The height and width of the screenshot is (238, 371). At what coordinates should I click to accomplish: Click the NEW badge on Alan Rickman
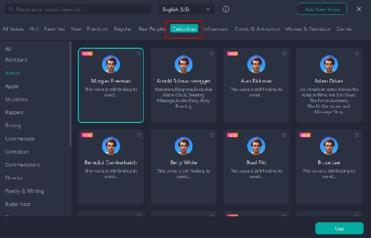[x=232, y=53]
